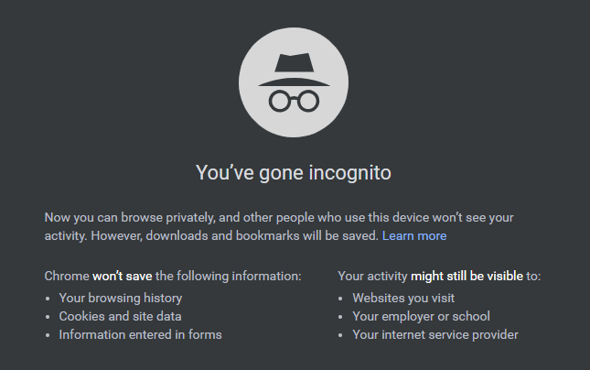Select the "Your employer or school" list item
Image resolution: width=590 pixels, height=370 pixels.
click(421, 317)
